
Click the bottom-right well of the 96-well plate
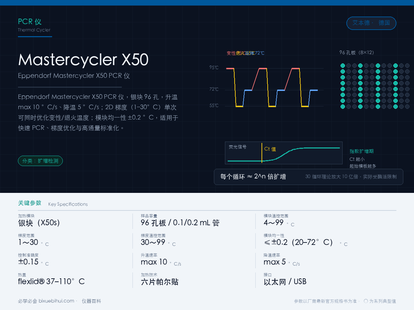tap(407, 106)
